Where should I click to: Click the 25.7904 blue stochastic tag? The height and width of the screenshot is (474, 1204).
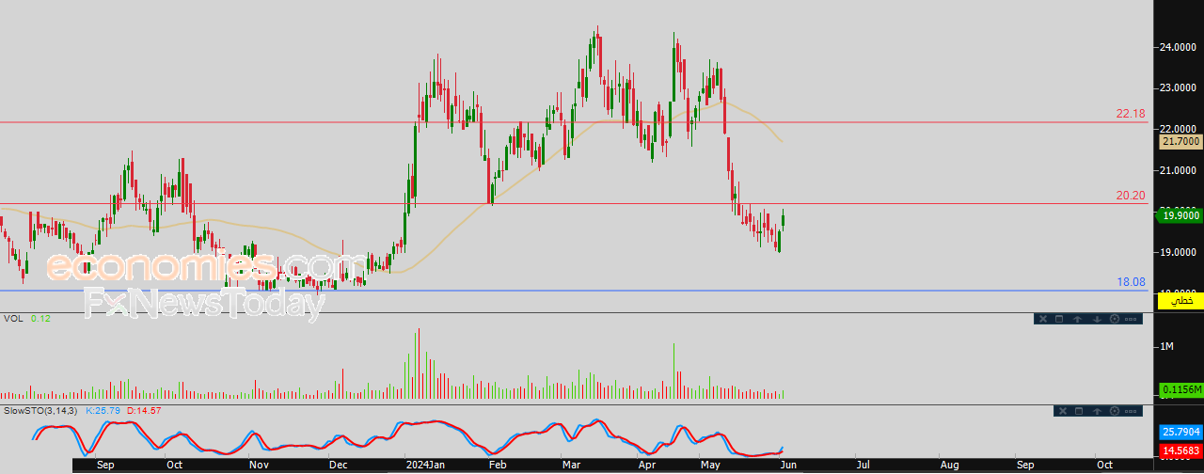[1180, 432]
